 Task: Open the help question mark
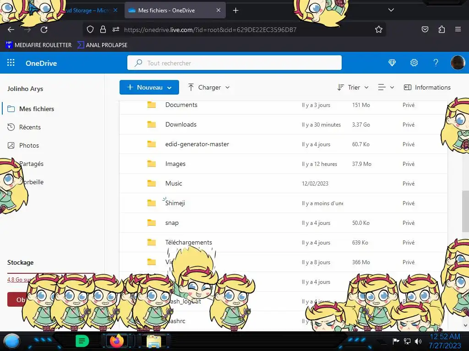pyautogui.click(x=436, y=63)
